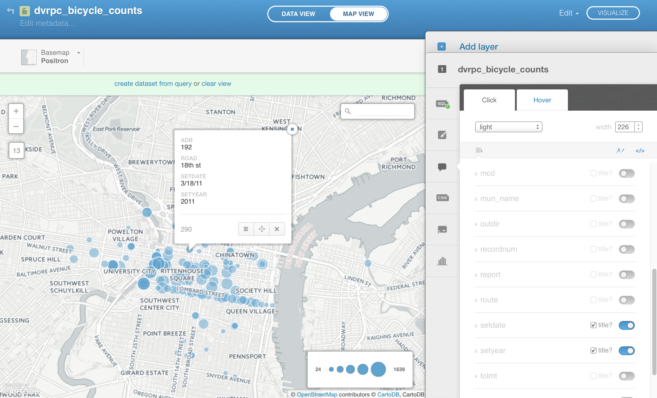Click the infowindow move crosshair icon

coord(262,229)
